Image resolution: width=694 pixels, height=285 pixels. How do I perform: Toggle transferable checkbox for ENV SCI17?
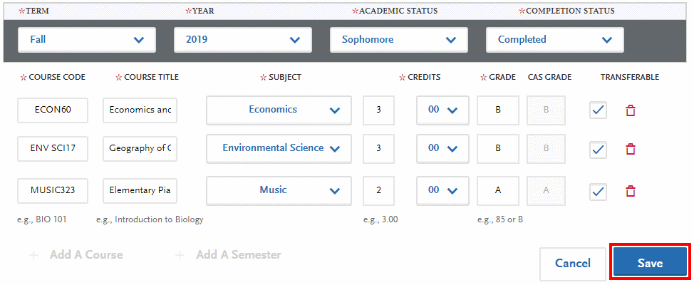click(599, 149)
